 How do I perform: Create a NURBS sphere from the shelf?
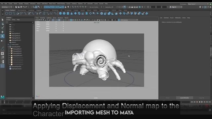point(60,13)
